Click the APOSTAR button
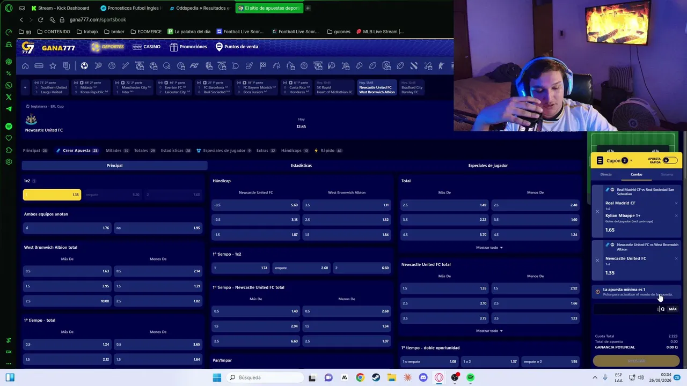This screenshot has width=687, height=386. [x=636, y=361]
